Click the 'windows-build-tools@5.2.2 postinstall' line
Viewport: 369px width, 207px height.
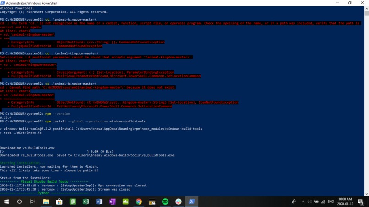click(101, 129)
